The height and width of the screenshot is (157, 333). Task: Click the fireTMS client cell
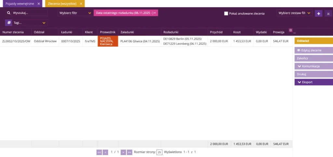[90, 41]
